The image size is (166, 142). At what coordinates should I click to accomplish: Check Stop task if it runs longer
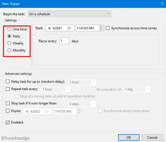8,104
